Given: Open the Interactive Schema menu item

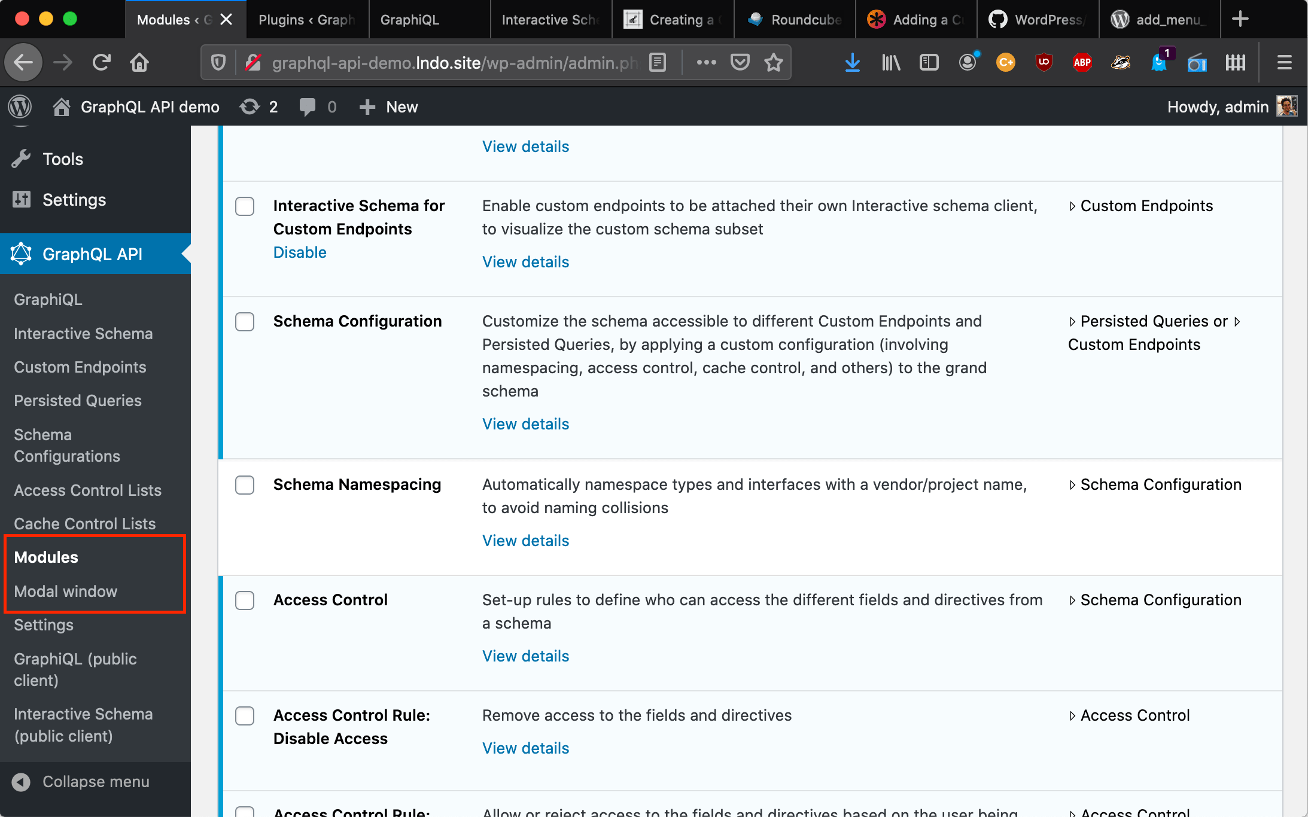Looking at the screenshot, I should 84,333.
